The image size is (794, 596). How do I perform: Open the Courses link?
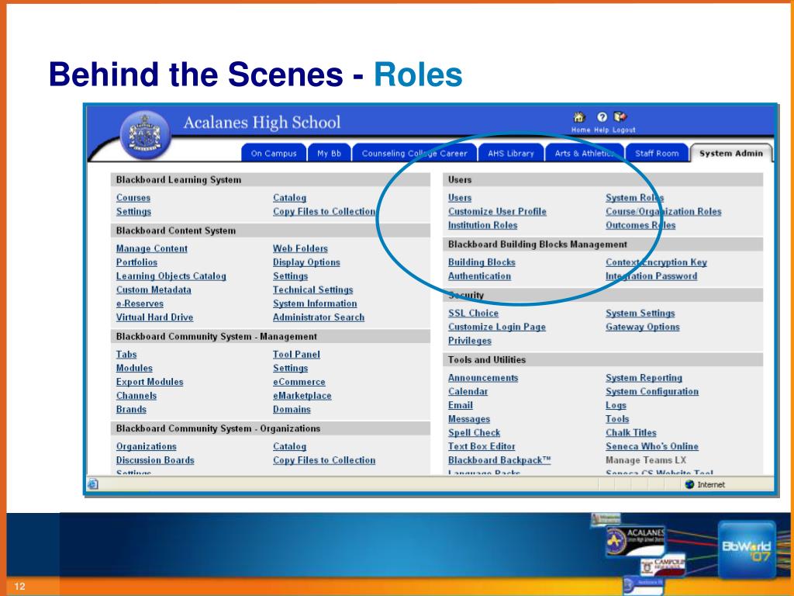[133, 198]
